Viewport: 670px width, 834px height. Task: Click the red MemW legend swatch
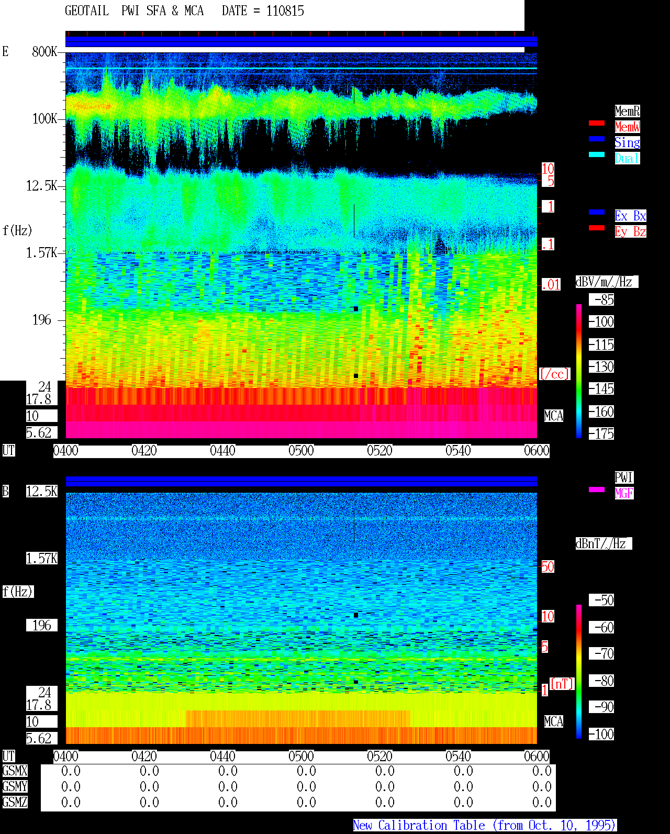597,123
